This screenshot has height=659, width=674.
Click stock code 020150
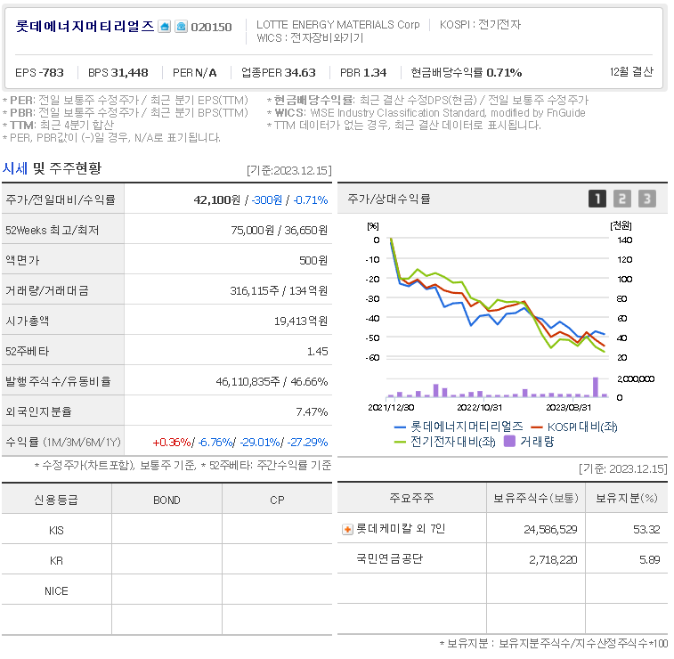211,27
